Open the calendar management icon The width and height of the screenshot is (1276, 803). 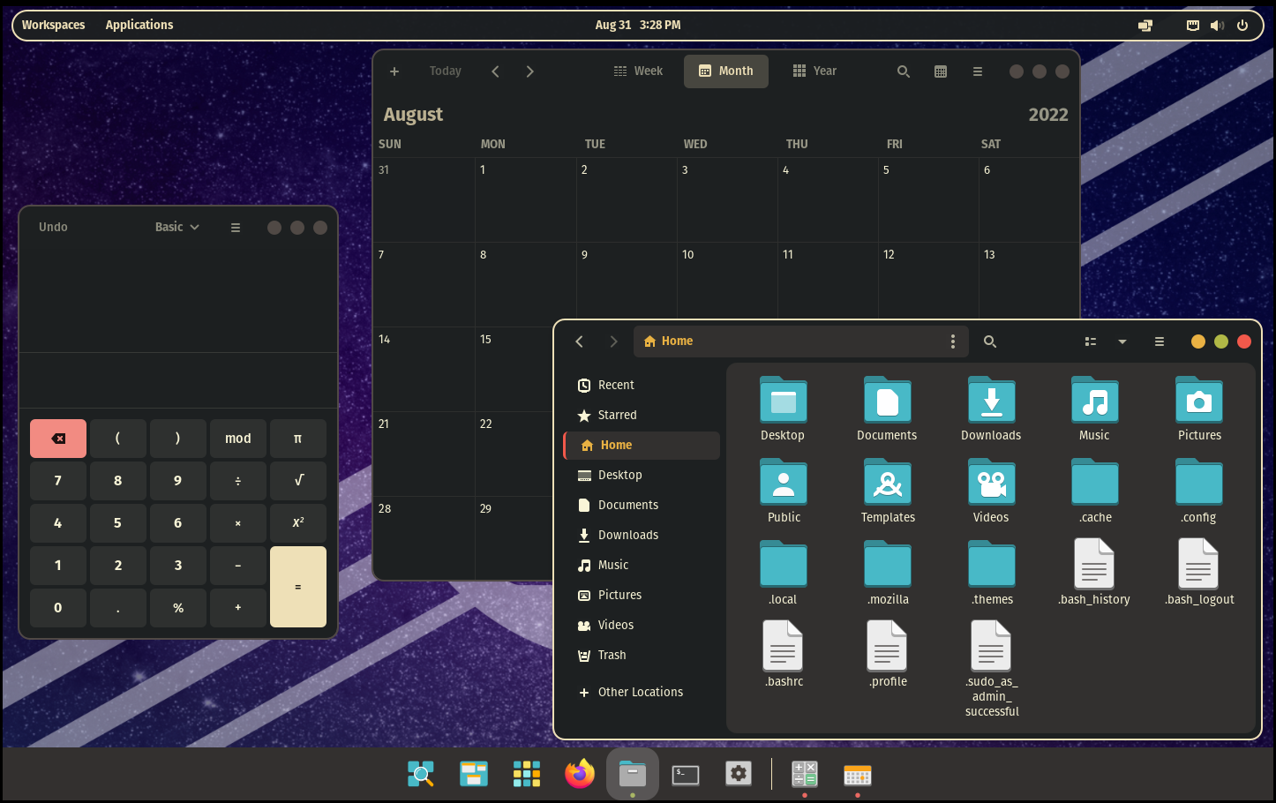941,71
